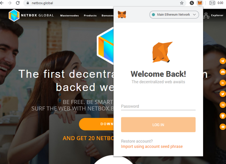This screenshot has width=226, height=164.
Task: Open the Discord social icon
Action: point(222,72)
